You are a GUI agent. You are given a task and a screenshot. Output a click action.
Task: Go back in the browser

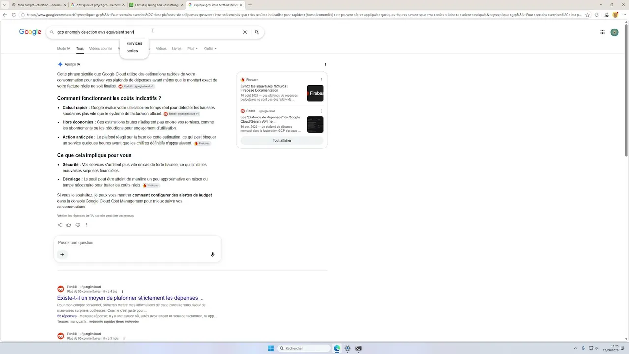(5, 15)
